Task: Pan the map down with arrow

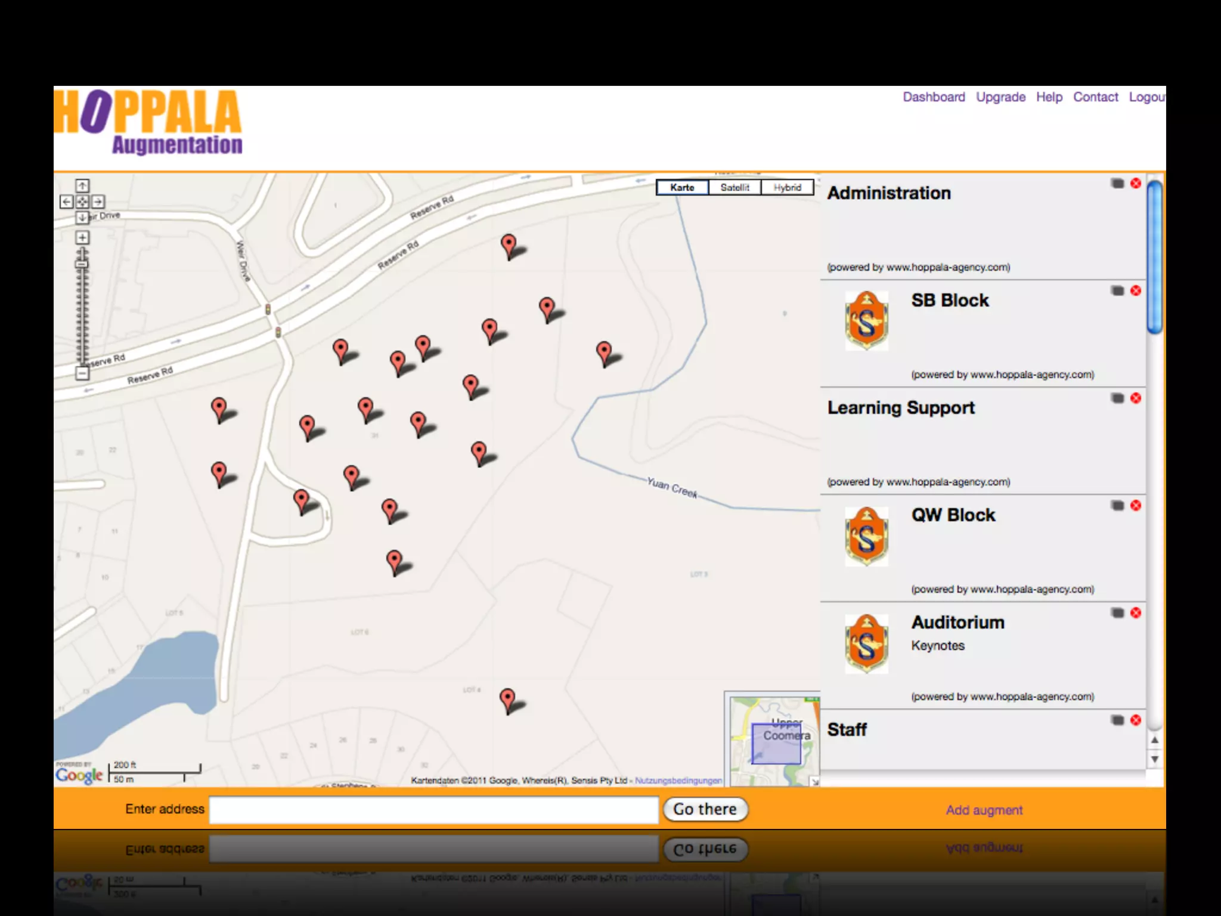Action: 82,218
